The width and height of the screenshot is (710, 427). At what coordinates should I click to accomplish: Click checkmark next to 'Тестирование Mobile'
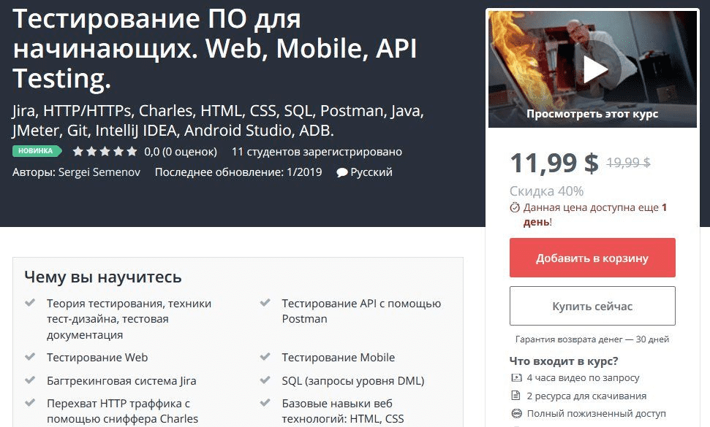pyautogui.click(x=265, y=357)
